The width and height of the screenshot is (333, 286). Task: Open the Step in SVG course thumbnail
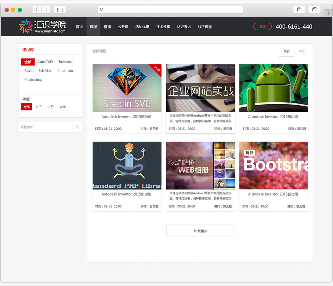127,88
